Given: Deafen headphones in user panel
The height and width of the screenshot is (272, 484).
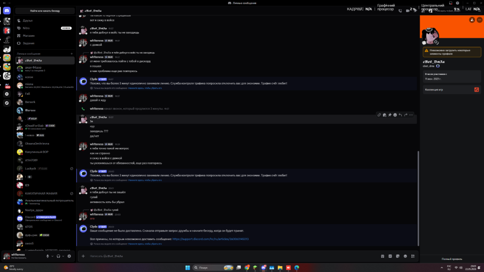Looking at the screenshot, I should (x=59, y=256).
